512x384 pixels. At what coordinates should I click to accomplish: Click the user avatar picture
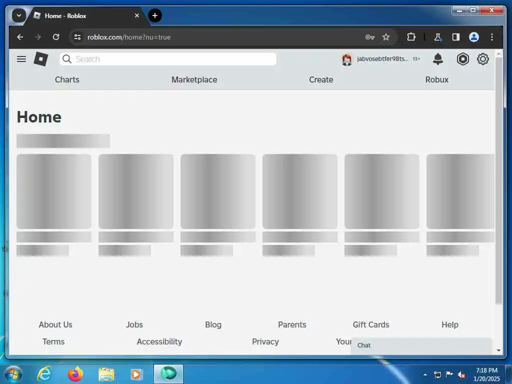click(347, 59)
